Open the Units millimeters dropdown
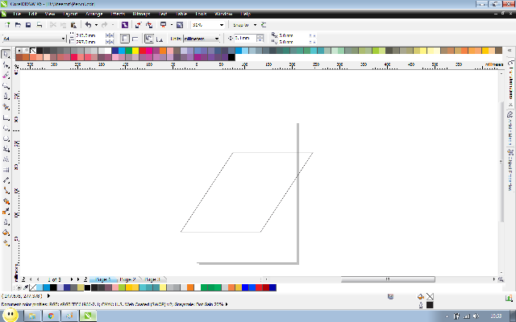The width and height of the screenshot is (516, 322). (x=217, y=39)
